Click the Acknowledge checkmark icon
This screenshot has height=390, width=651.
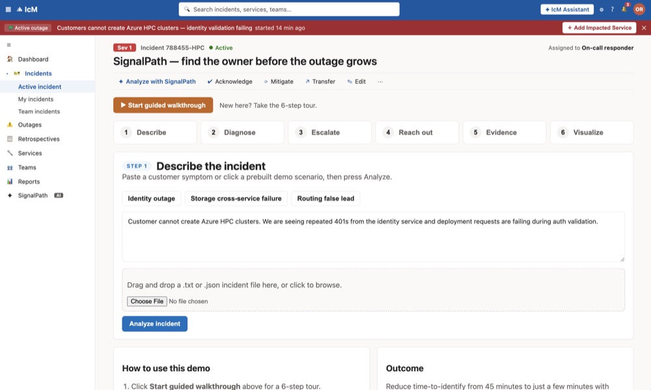pyautogui.click(x=210, y=82)
